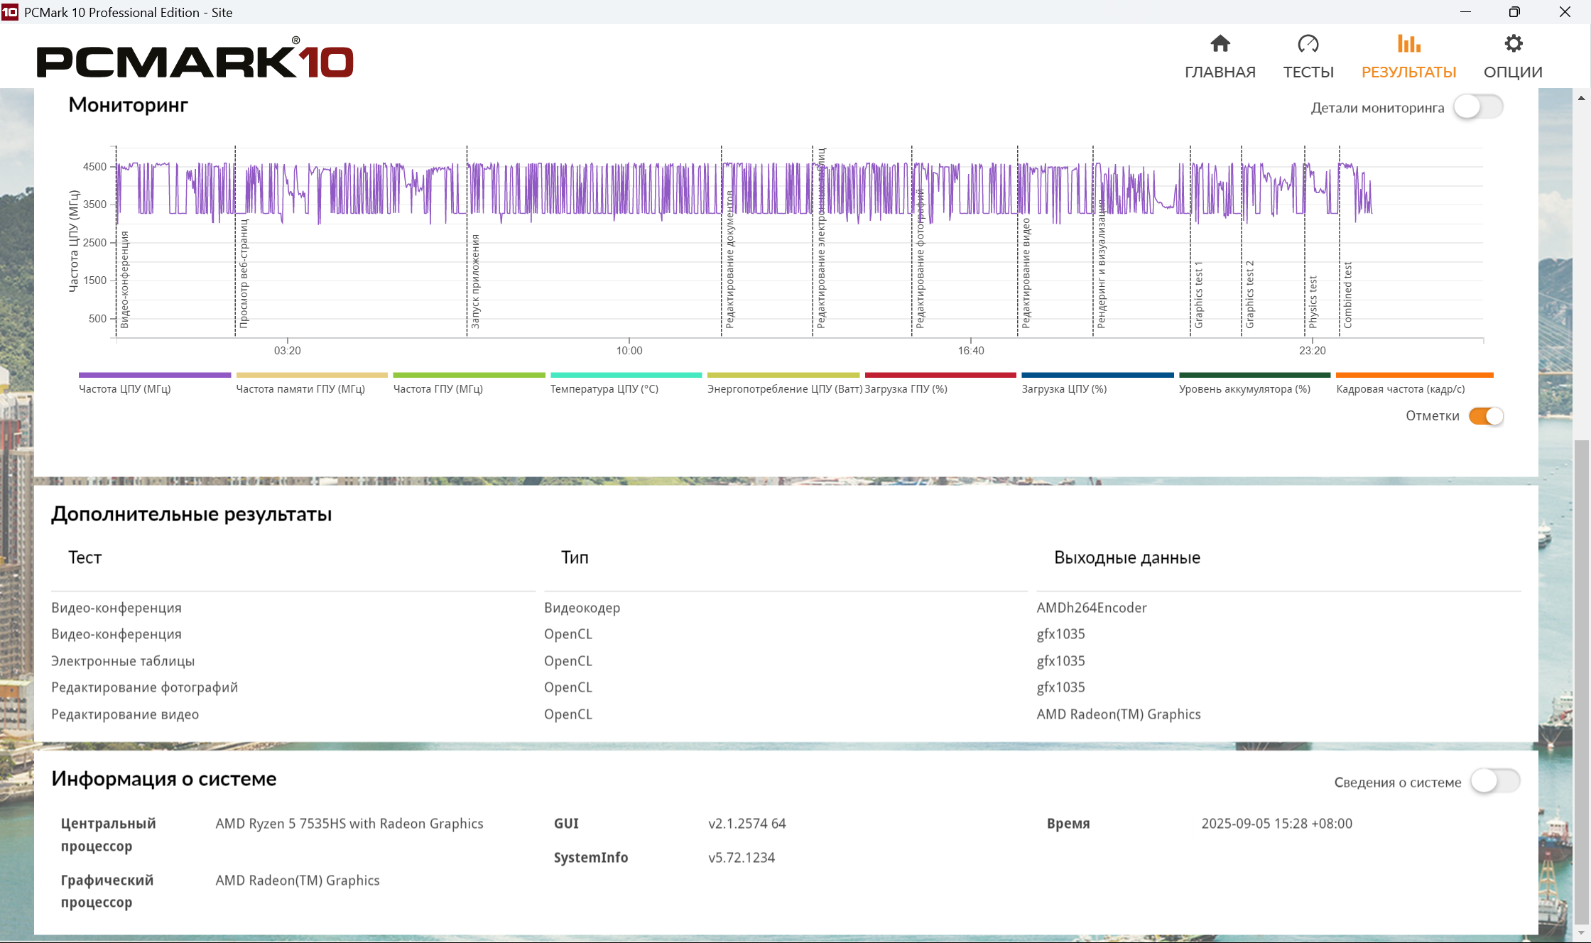Enable the Детали мониторинга toggle
This screenshot has width=1591, height=943.
coord(1477,107)
